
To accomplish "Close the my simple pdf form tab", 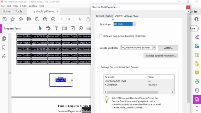I will pyautogui.click(x=58, y=11).
